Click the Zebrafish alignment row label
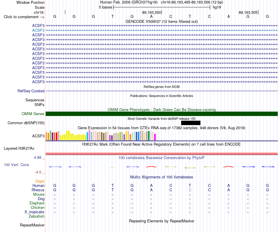 click(37, 216)
